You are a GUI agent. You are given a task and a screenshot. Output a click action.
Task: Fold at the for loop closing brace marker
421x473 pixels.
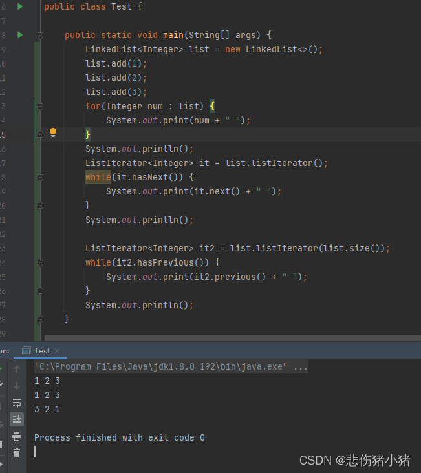pyautogui.click(x=40, y=134)
